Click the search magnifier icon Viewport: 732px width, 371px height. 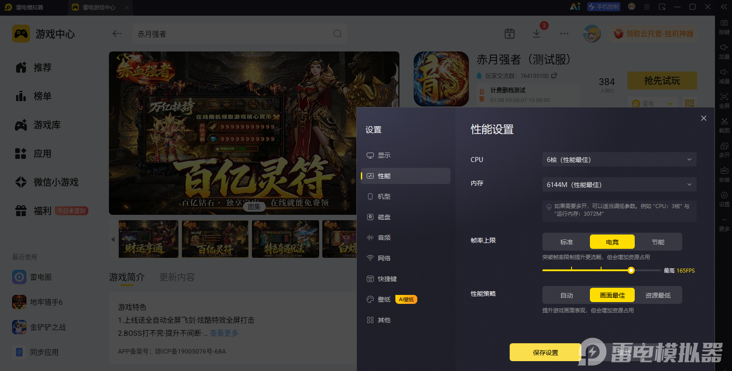(x=338, y=34)
